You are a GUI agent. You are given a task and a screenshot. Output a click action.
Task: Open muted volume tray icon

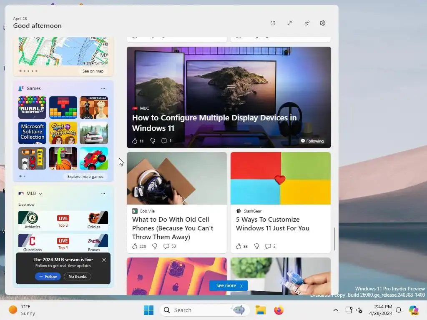(359, 310)
